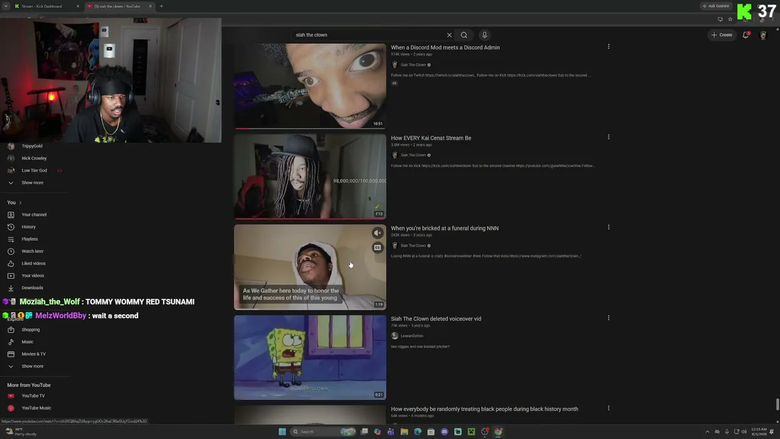Play the Discord Mod video thumbnail
780x439 pixels.
coord(310,86)
